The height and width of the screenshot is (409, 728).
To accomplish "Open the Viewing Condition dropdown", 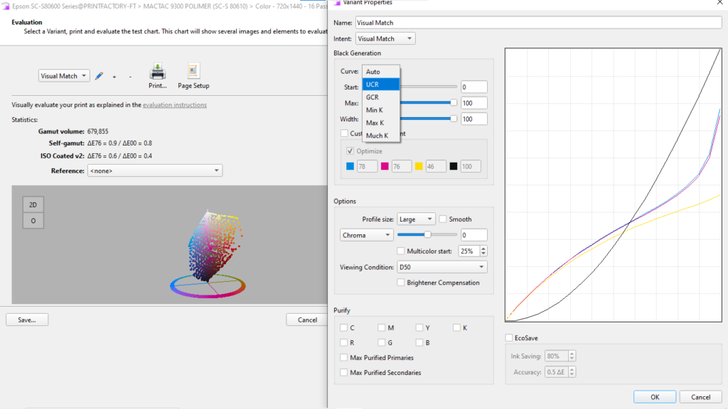I will [x=441, y=266].
